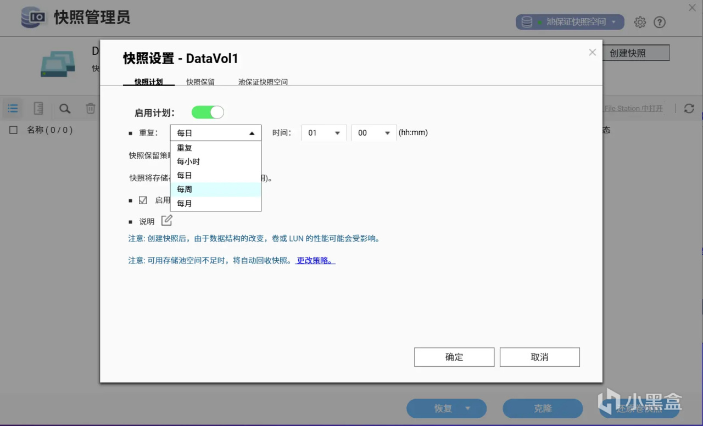
Task: Follow the 更改策略 link
Action: (x=315, y=260)
